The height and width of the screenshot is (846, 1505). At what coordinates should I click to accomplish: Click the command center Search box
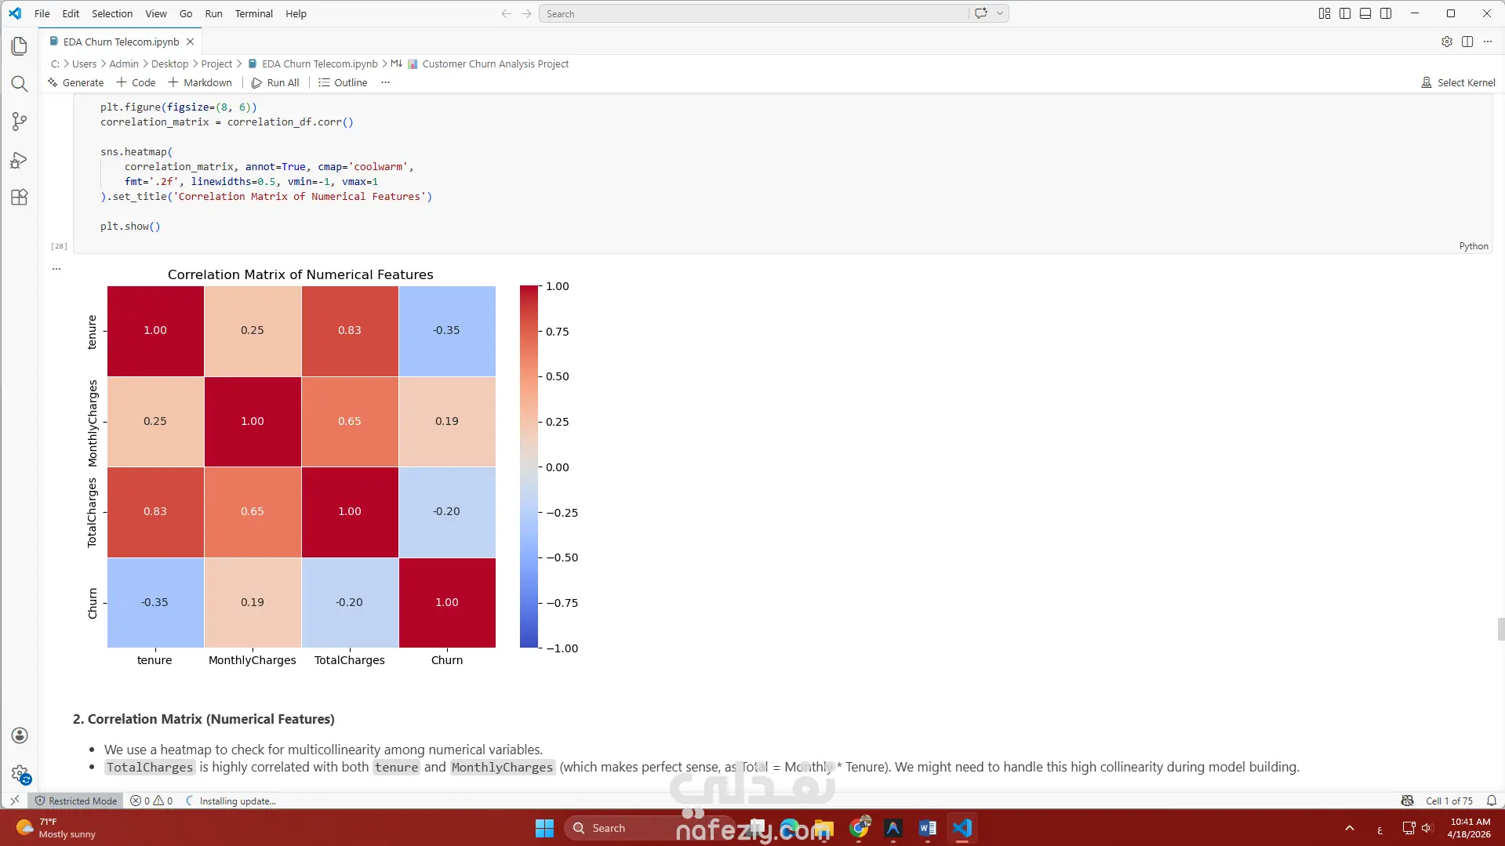(754, 13)
